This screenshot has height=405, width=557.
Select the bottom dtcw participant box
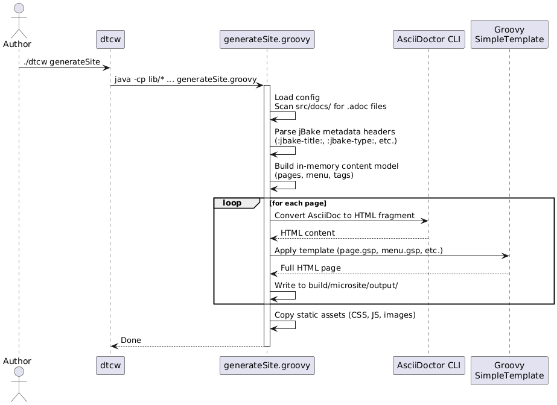(x=110, y=365)
